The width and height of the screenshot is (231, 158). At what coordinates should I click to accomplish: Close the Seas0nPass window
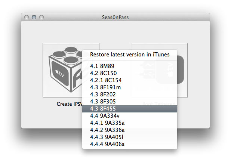(x=27, y=17)
